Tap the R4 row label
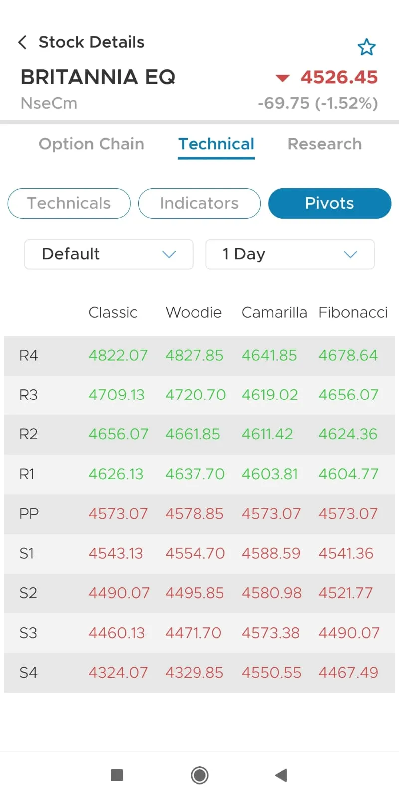The width and height of the screenshot is (399, 799). tap(29, 355)
